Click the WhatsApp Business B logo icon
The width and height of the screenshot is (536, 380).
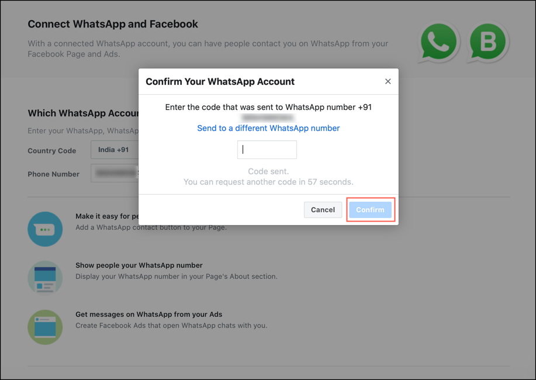click(488, 42)
